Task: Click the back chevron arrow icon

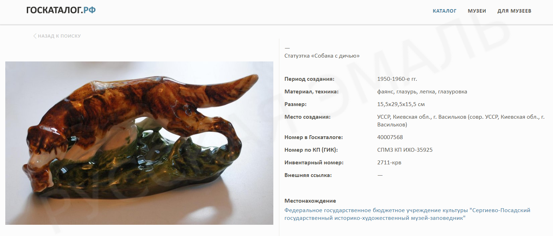Action: [35, 36]
